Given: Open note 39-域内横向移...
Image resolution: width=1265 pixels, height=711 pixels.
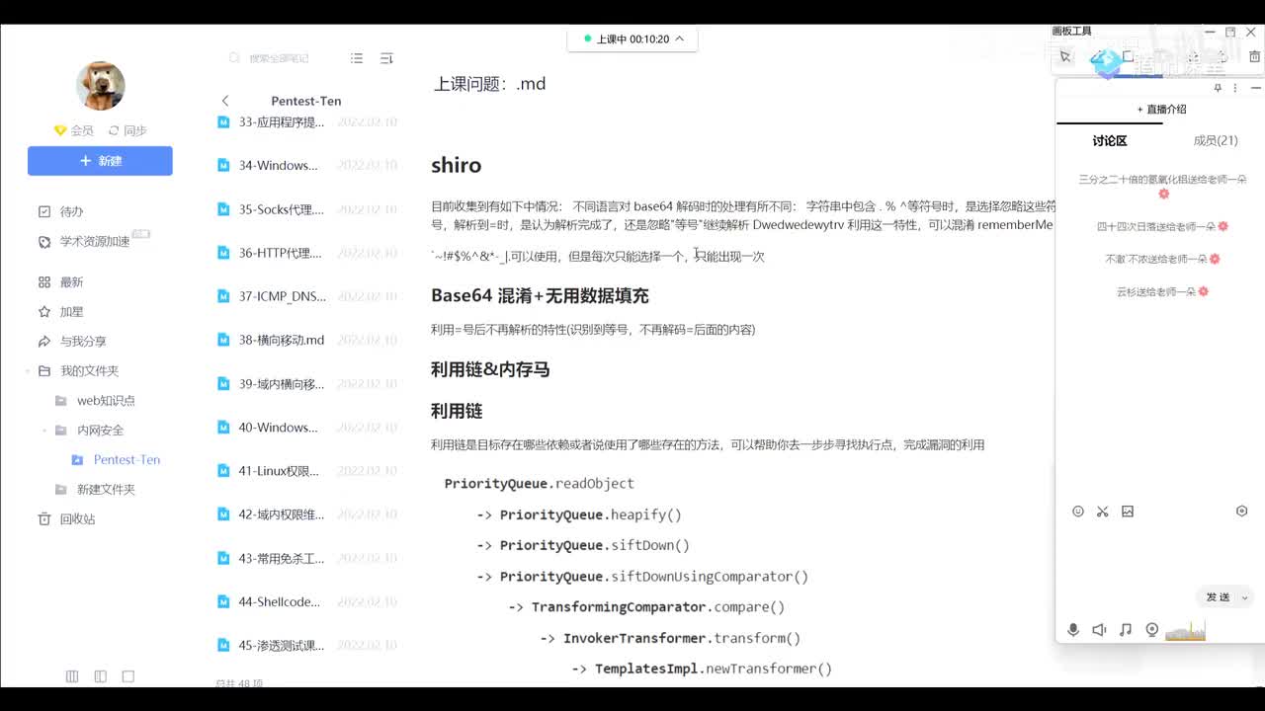Looking at the screenshot, I should click(x=306, y=383).
